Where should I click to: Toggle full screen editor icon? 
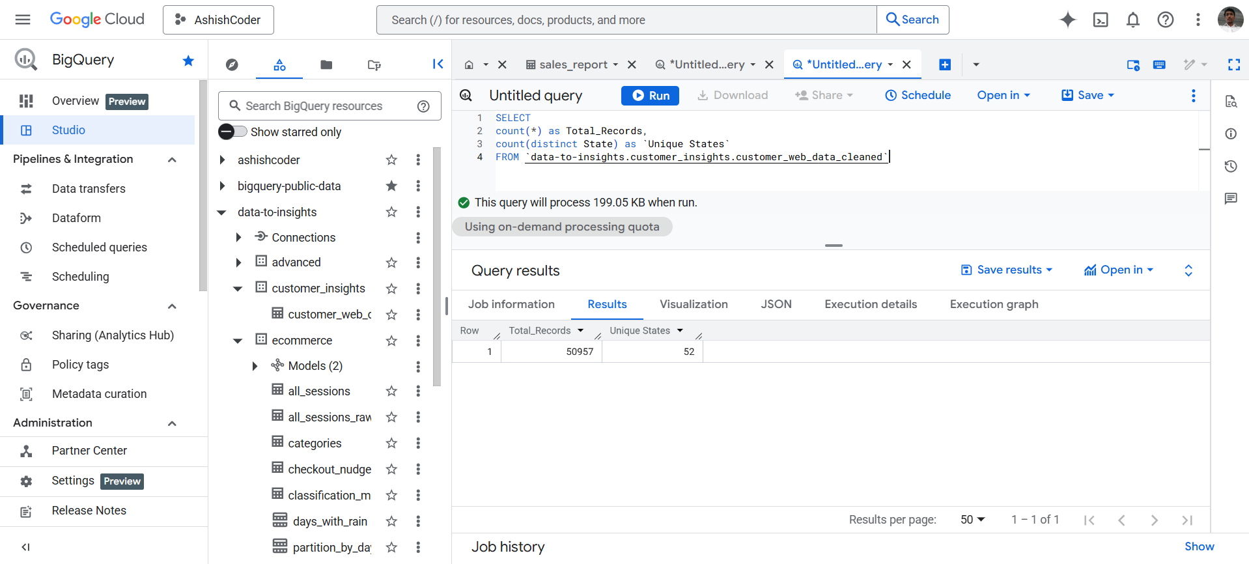[1233, 64]
